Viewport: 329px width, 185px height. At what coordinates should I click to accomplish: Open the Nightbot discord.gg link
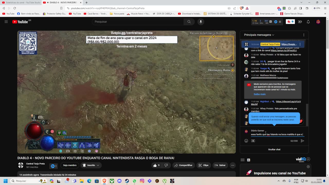[276, 103]
